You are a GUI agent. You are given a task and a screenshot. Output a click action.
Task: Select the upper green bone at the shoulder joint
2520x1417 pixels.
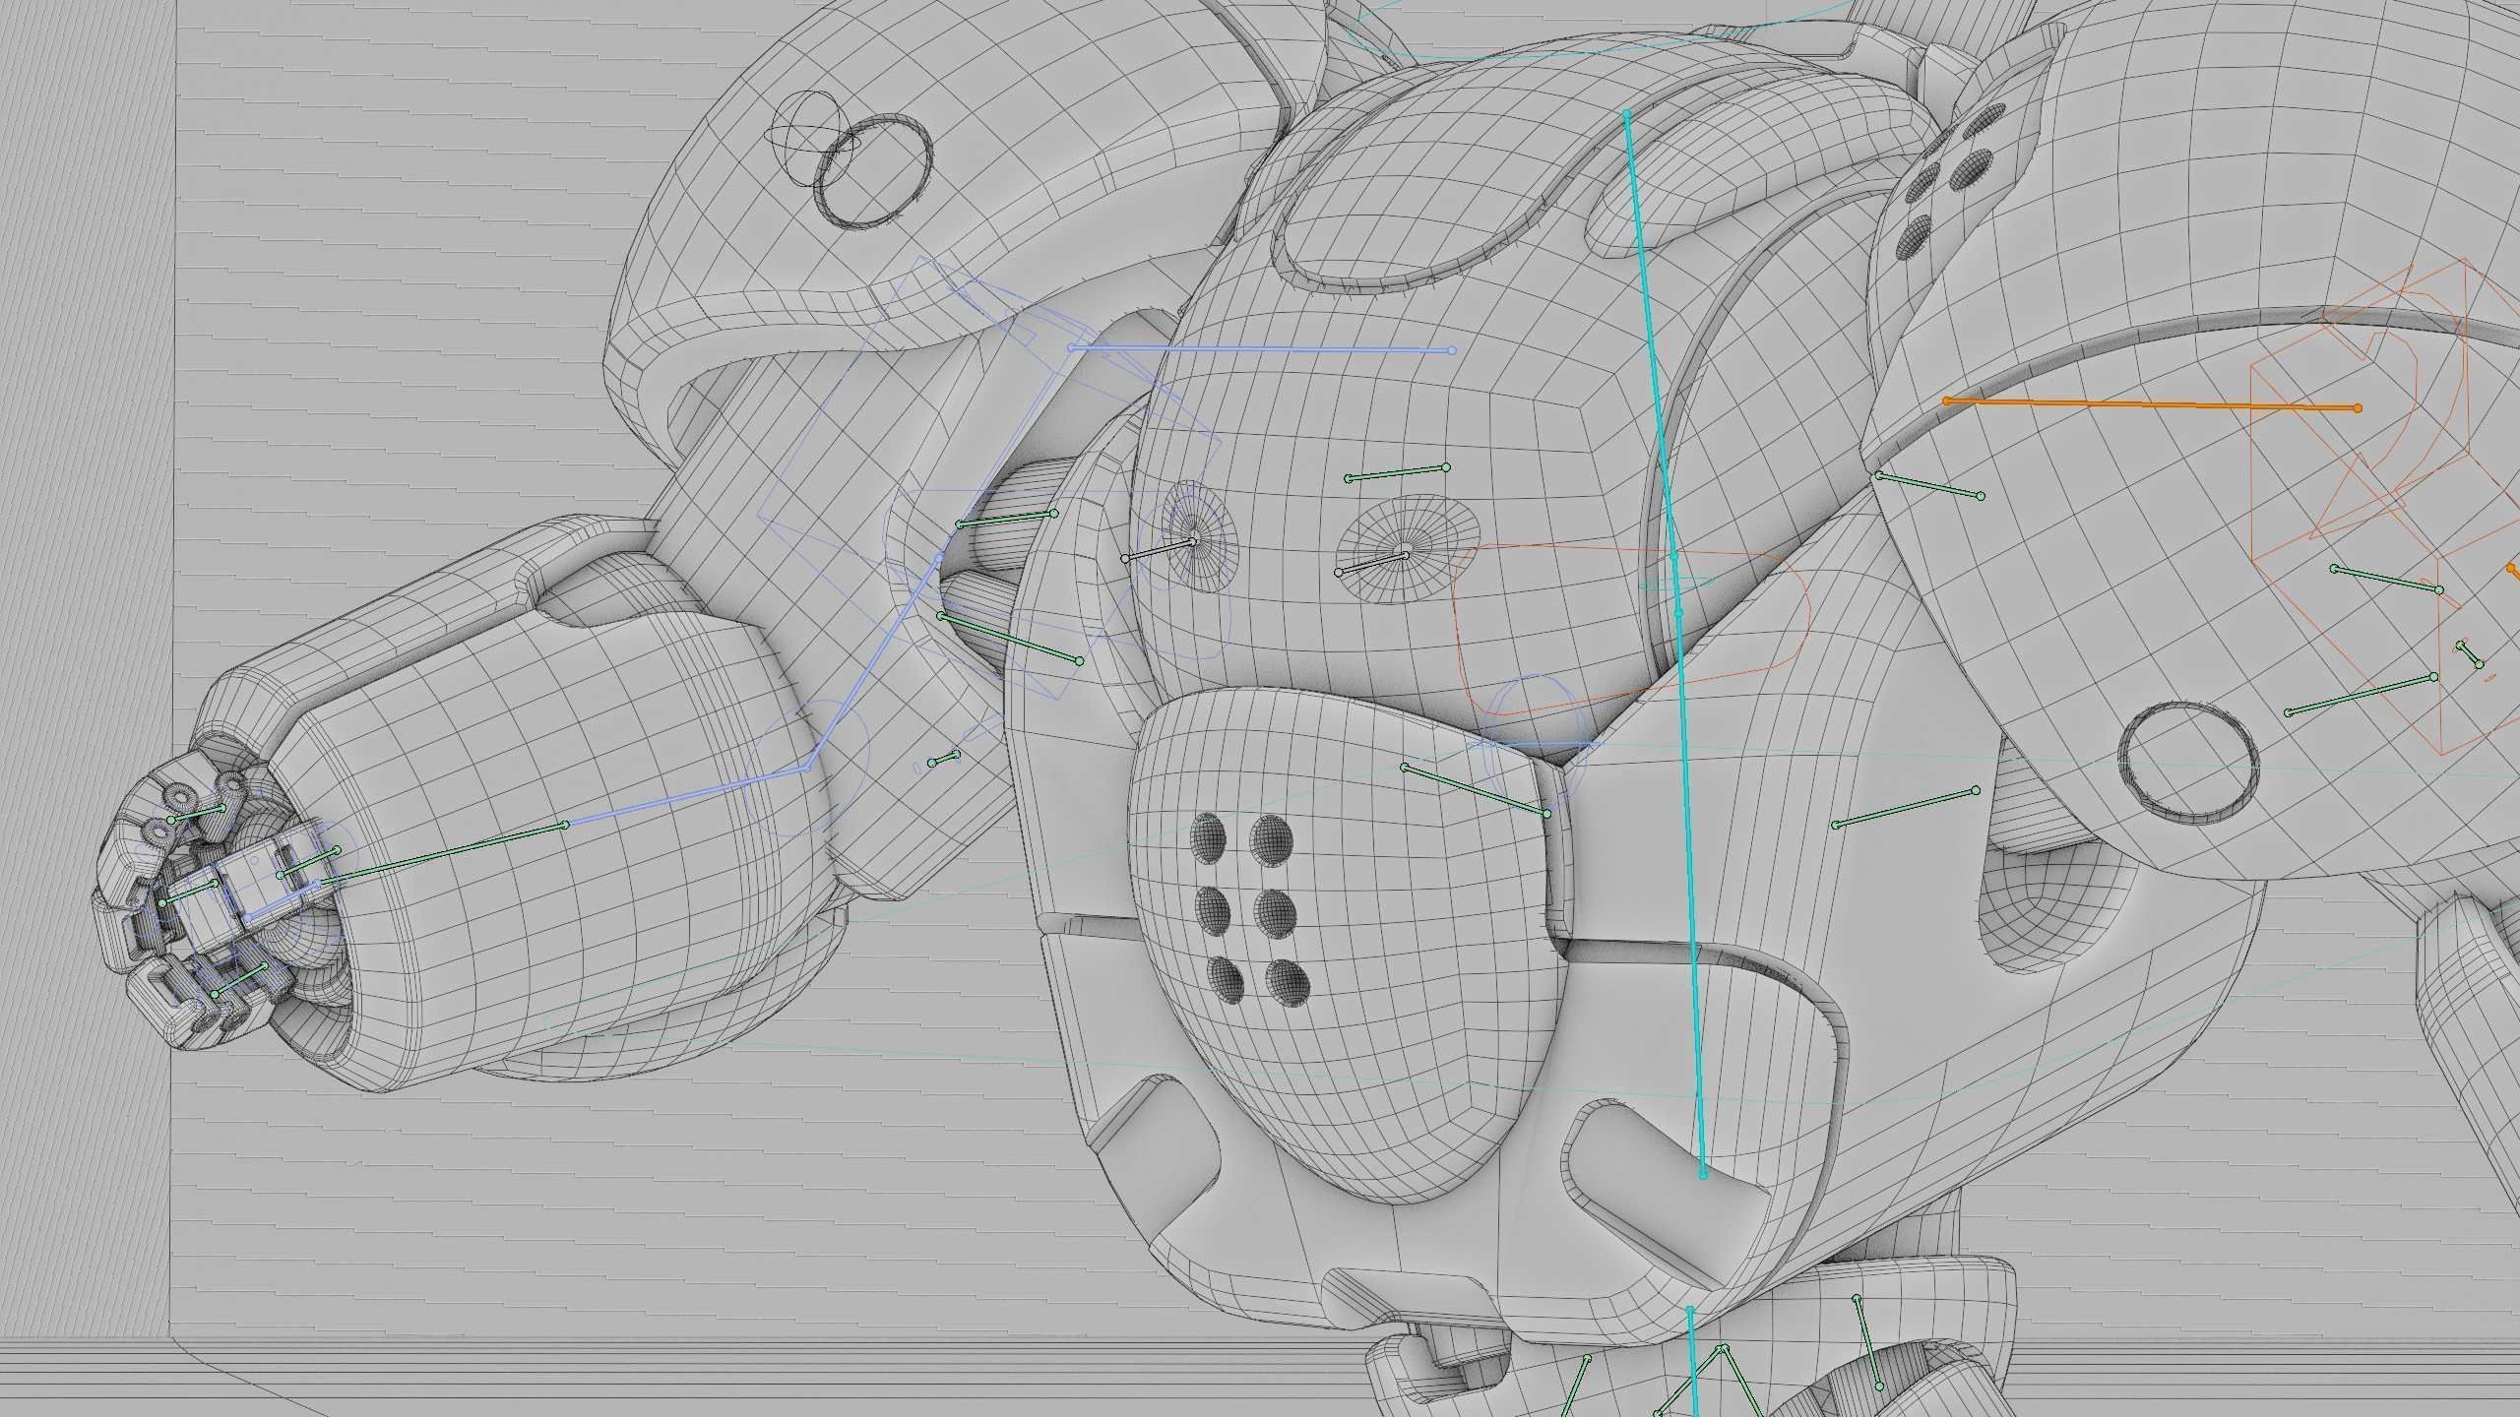pyautogui.click(x=1006, y=519)
